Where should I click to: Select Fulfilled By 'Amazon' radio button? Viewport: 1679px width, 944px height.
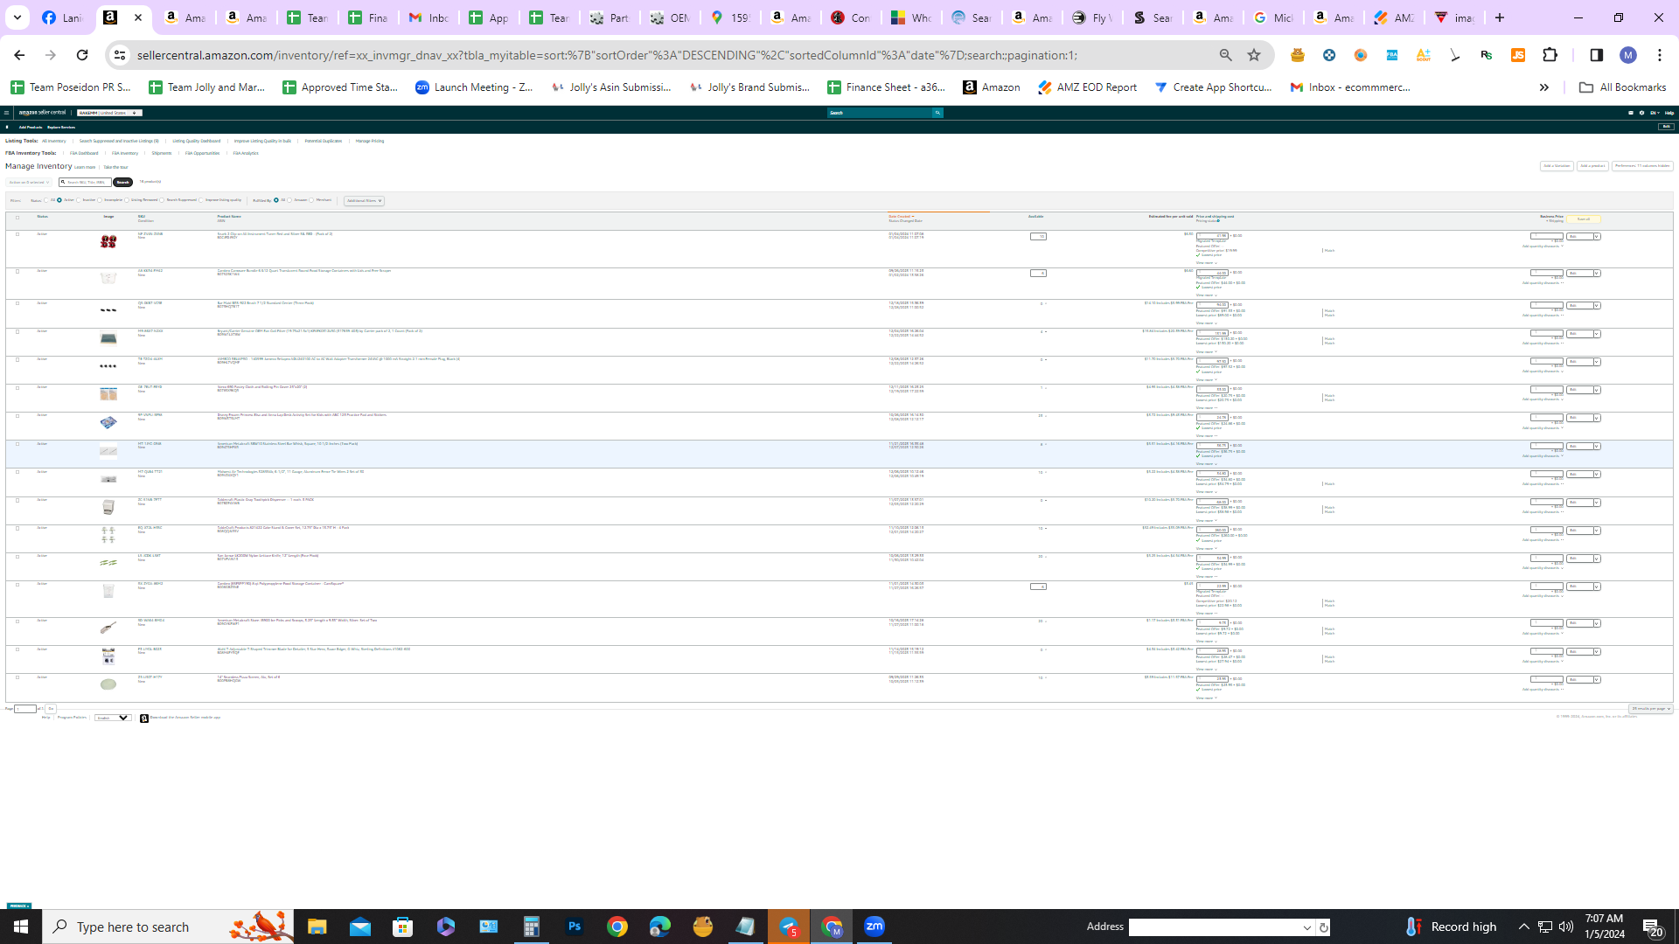tap(289, 200)
